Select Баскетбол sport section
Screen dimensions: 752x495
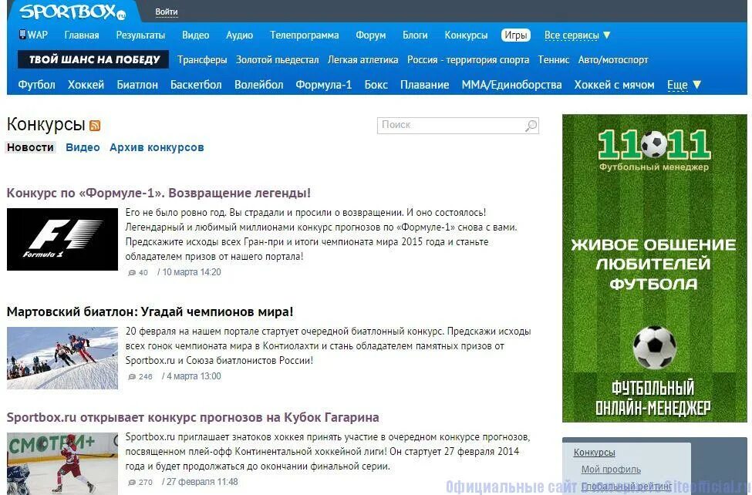tap(196, 85)
